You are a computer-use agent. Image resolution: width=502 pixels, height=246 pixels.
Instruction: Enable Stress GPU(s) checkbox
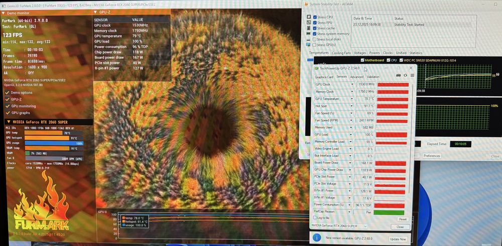tap(315, 45)
